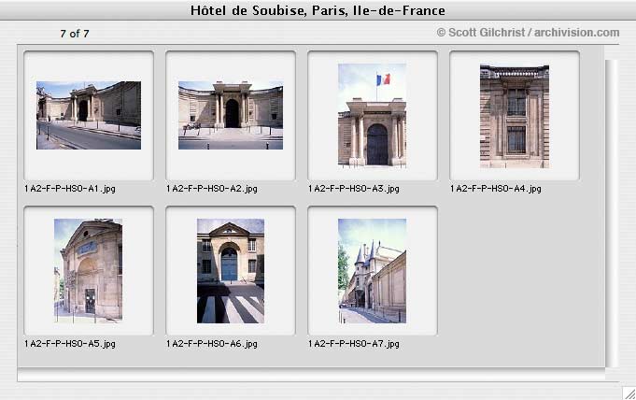Click the horizontal scrollbar below the thumbnails
Screen dimensions: 636x400
pyautogui.click(x=311, y=375)
